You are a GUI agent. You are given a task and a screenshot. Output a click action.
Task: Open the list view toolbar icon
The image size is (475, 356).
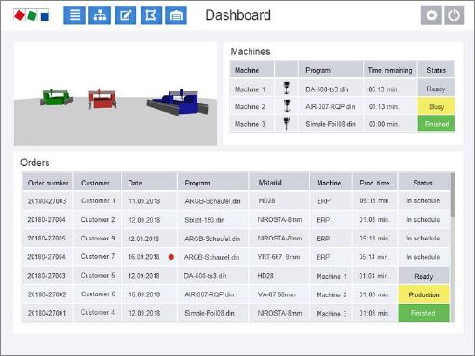point(75,15)
